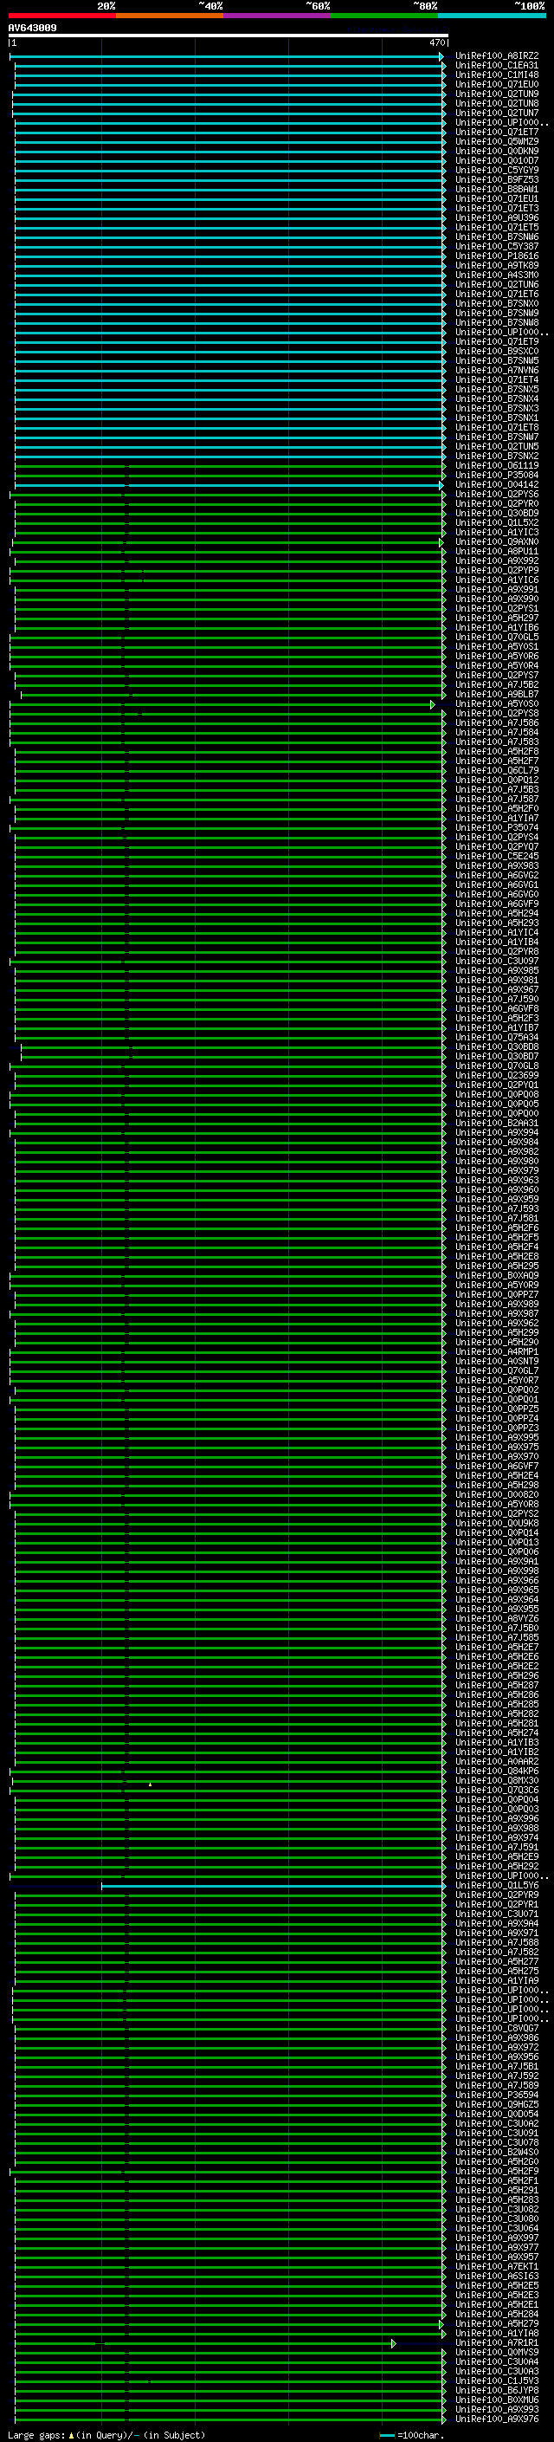This screenshot has width=554, height=2442.
Task: Select hit label UniRef100_Q8MX30
Action: [x=497, y=1781]
